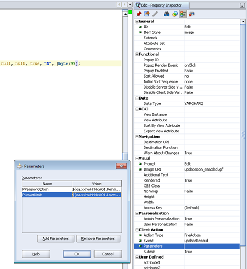Screen dimensions: 247x269
Task: Click code editor scrollbar up arrow
Action: [125, 14]
